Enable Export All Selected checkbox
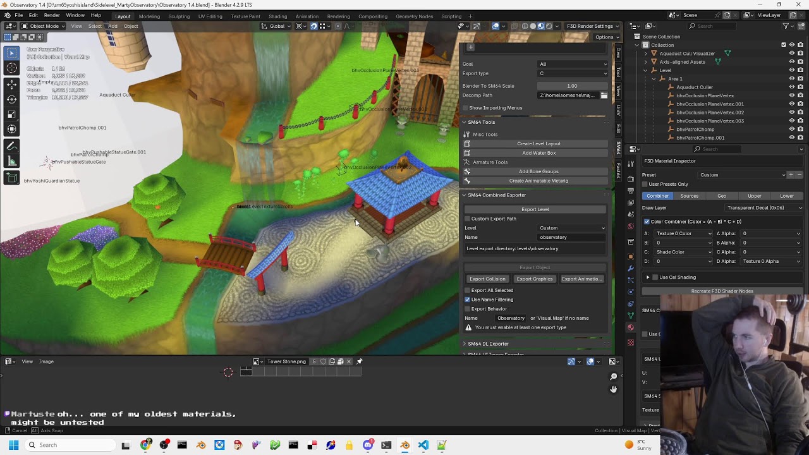This screenshot has height=455, width=809. tap(468, 290)
